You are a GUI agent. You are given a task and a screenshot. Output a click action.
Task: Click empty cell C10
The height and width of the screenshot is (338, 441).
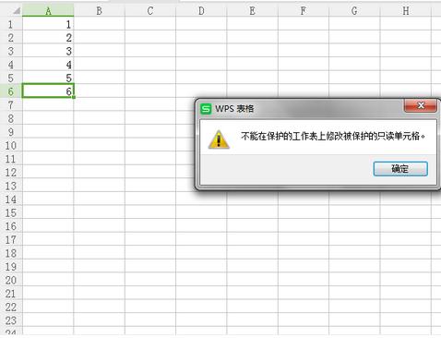click(x=150, y=145)
